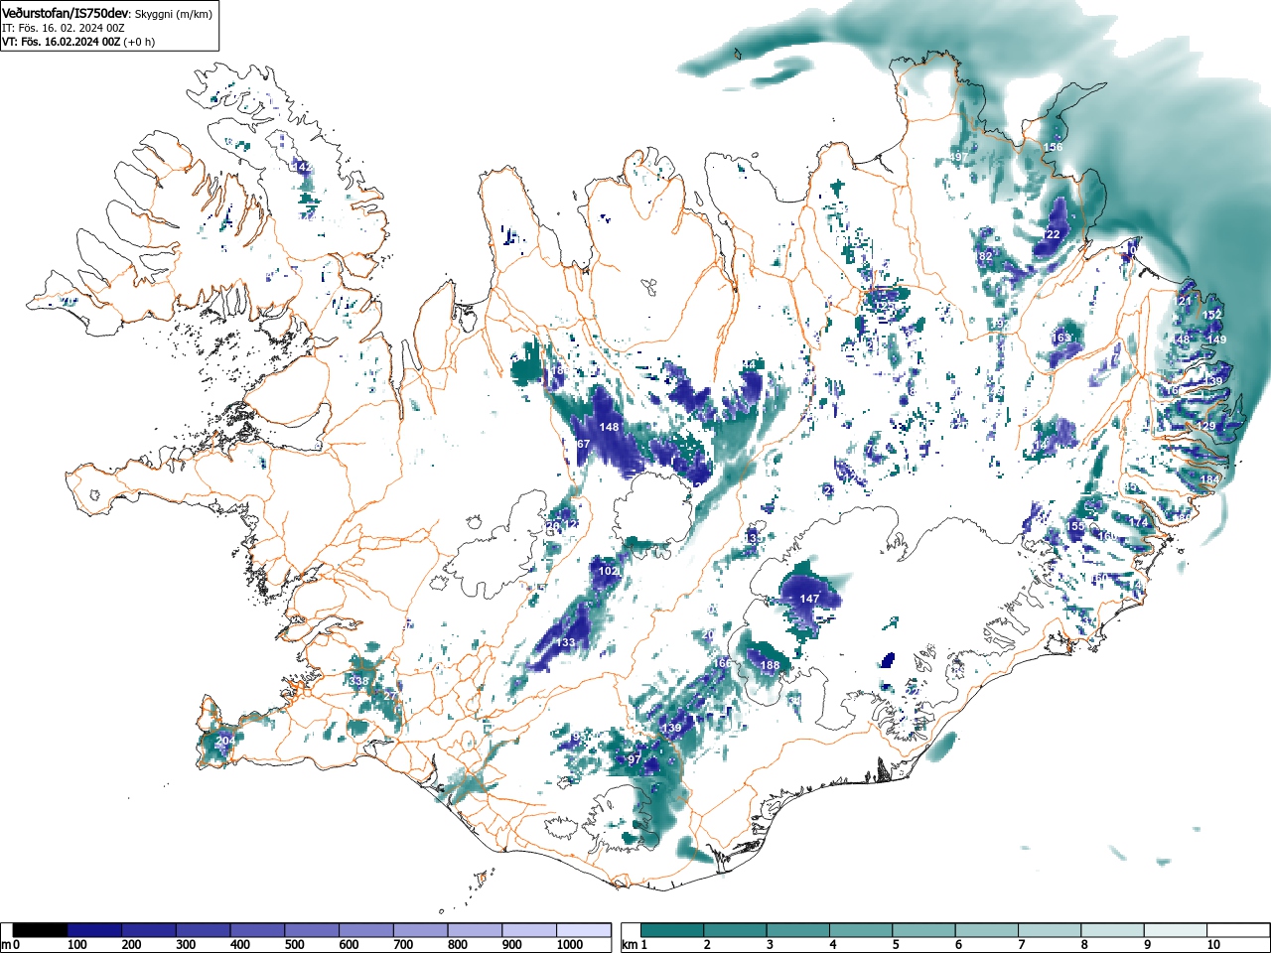Click the 4–5 km teal legend swatch

(862, 930)
